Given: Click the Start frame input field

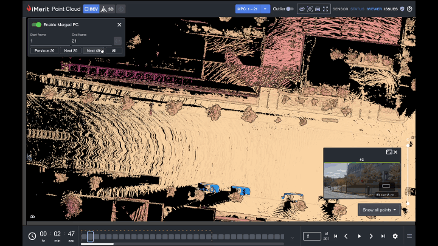Looking at the screenshot, I should [x=50, y=41].
